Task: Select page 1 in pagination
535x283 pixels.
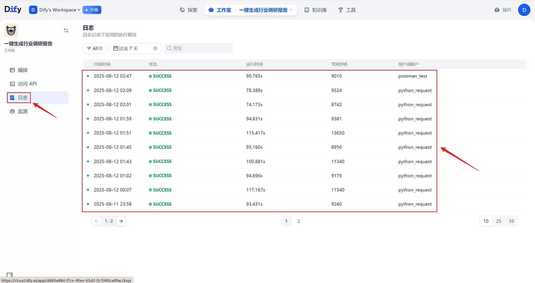Action: [x=286, y=221]
